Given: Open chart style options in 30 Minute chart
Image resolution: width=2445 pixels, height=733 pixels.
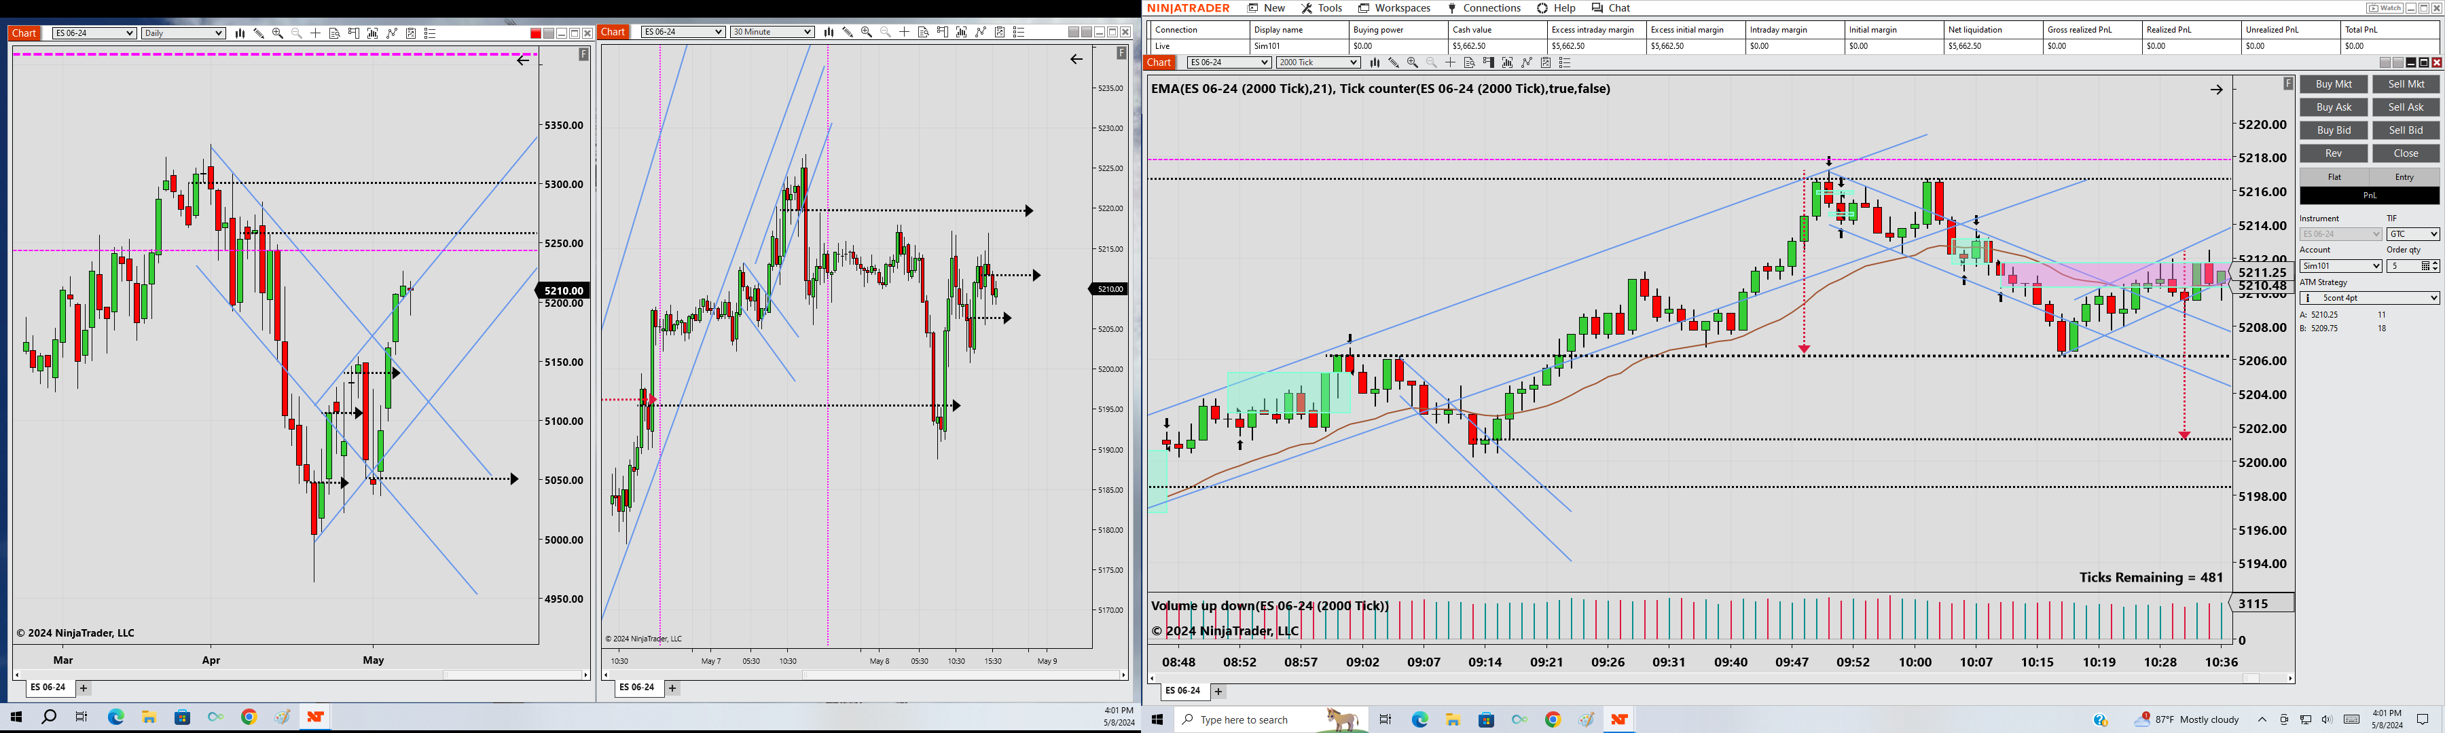Looking at the screenshot, I should 829,33.
